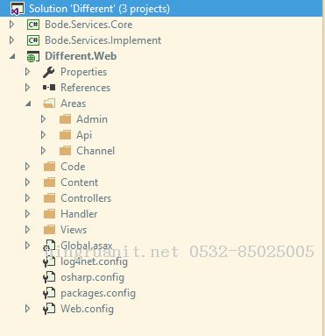The height and width of the screenshot is (336, 325).
Task: Click the wrench icon beside Properties
Action: 49,72
